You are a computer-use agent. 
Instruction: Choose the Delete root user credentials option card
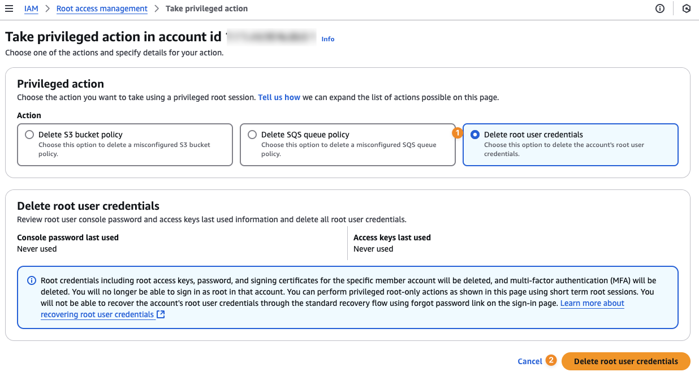click(570, 144)
